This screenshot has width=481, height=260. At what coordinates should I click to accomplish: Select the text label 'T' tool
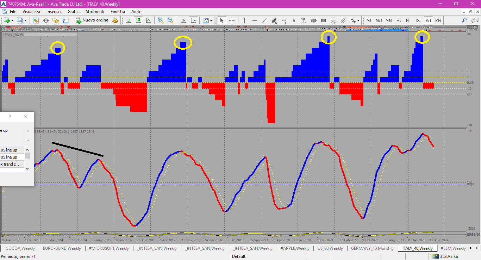pyautogui.click(x=304, y=20)
